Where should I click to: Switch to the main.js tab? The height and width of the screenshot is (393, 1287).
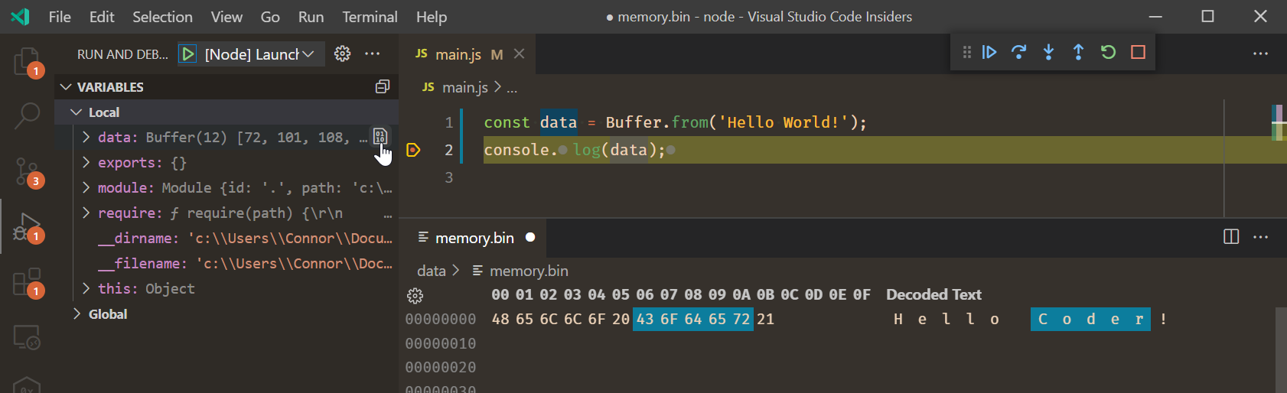pyautogui.click(x=458, y=54)
